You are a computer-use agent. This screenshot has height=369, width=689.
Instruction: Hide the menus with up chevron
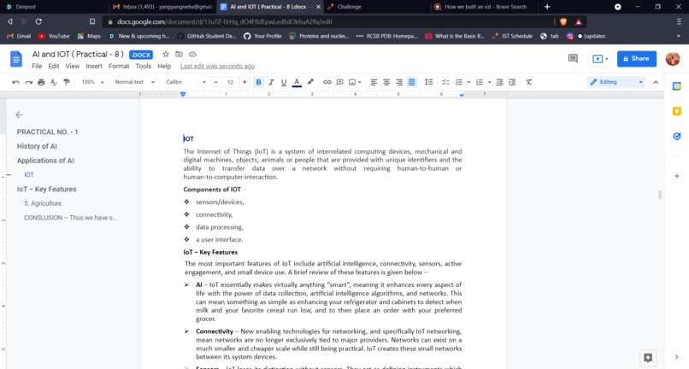click(x=656, y=82)
